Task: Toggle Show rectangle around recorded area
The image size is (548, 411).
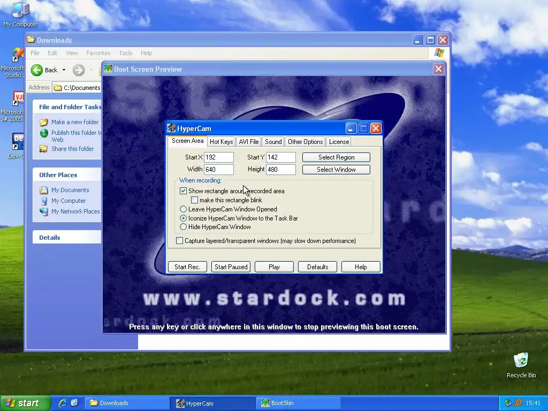Action: 183,191
